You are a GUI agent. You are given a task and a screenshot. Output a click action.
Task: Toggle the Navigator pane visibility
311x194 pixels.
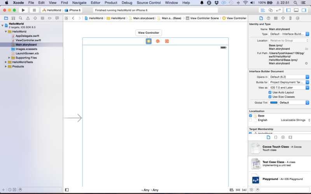[x=288, y=10]
